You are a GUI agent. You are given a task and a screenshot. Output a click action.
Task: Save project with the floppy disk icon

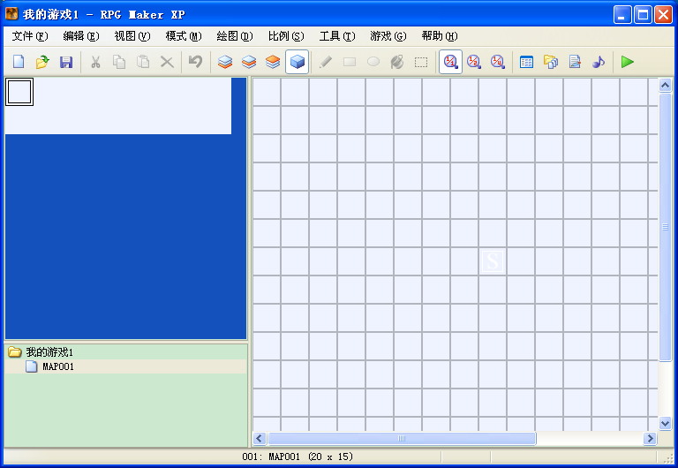point(65,62)
